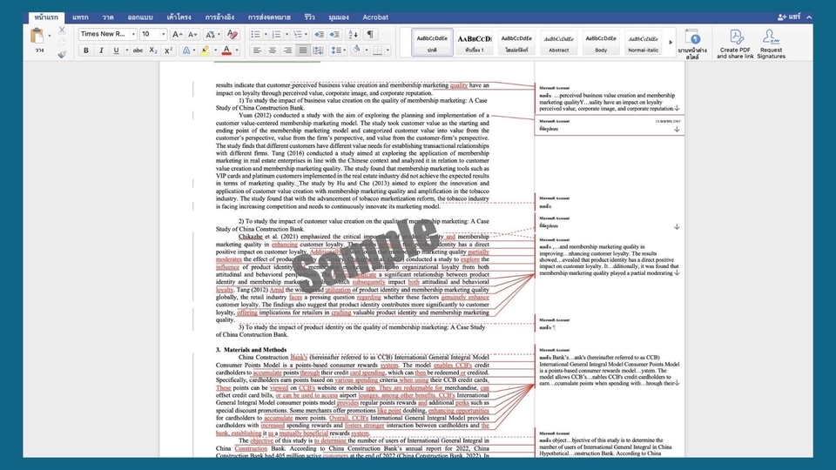The width and height of the screenshot is (836, 470).
Task: Switch to the หน้าแรก (Home) tab
Action: (46, 17)
